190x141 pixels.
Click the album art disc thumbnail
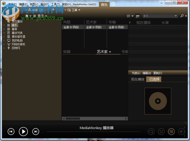click(158, 101)
